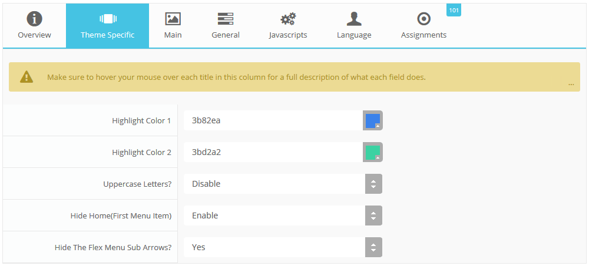589x266 pixels.
Task: Open the green Highlight Color 2 swatch
Action: tap(373, 152)
